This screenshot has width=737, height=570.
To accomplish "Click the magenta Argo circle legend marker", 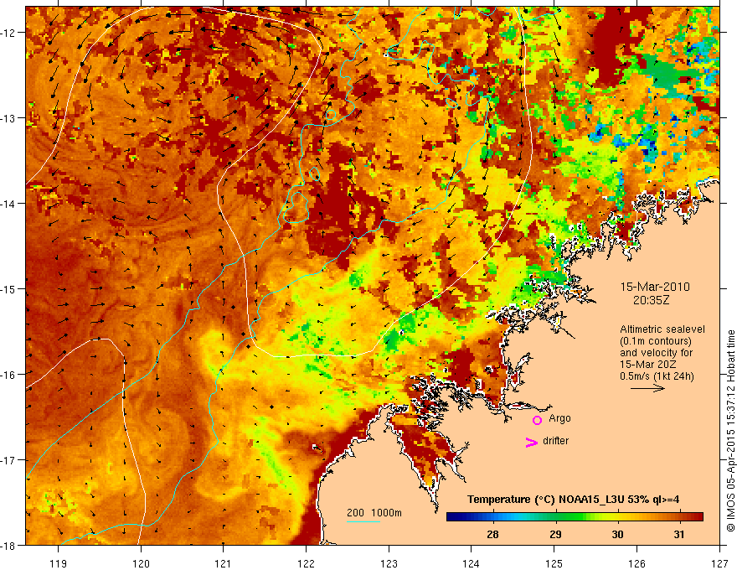I will 537,420.
